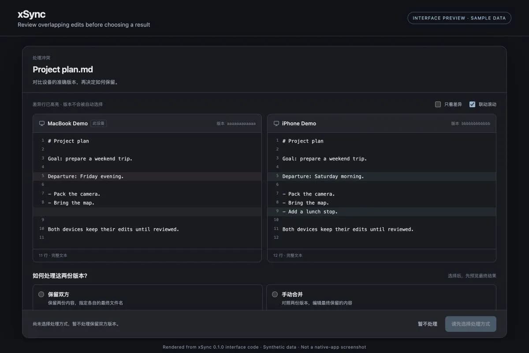Click 'Both devices keep their edits' line in iPhone pane
The height and width of the screenshot is (353, 529).
(348, 229)
